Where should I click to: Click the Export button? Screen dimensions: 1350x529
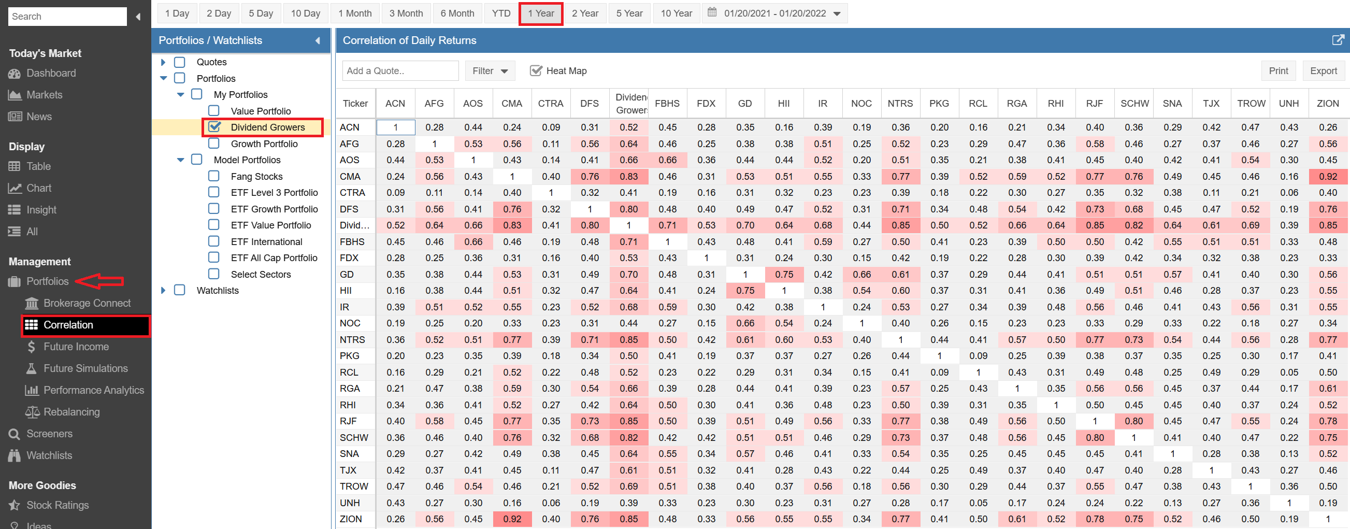coord(1323,71)
